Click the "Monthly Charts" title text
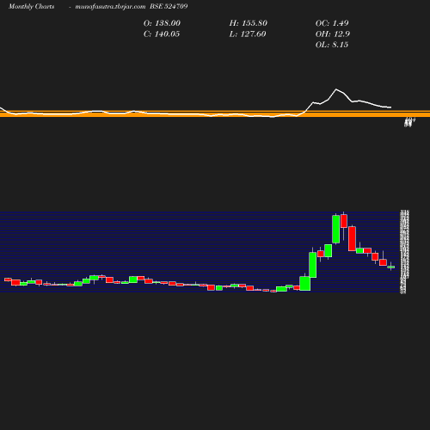Viewport: 430px width, 430px height. 32,6
